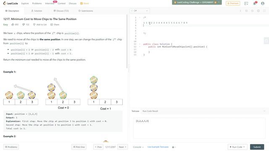Open the testcase help question icon
This screenshot has height=151, width=269.
pyautogui.click(x=173, y=147)
